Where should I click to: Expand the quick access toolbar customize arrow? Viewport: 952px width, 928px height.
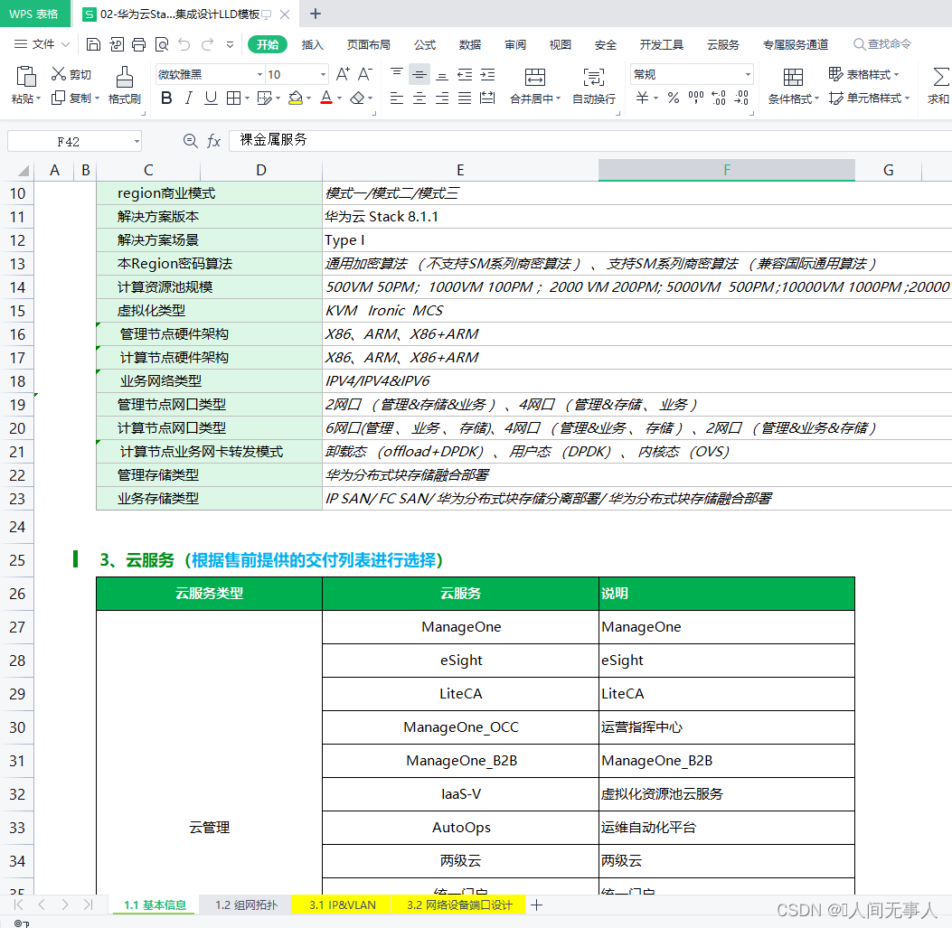click(231, 44)
